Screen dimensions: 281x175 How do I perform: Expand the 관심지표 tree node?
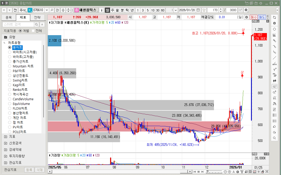click(5, 163)
